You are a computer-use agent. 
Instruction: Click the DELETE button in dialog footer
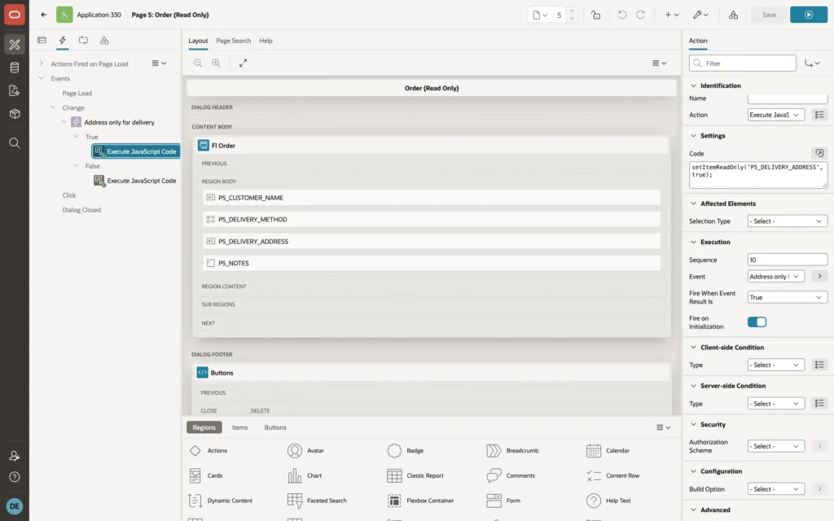click(260, 411)
